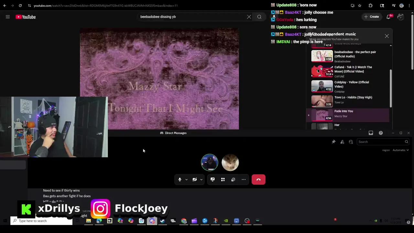414x233 pixels.
Task: Click Discord message 'Need to see if thirty wins'
Action: click(x=61, y=191)
